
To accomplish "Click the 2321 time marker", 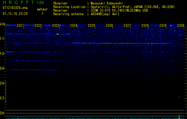I will coord(20,26).
